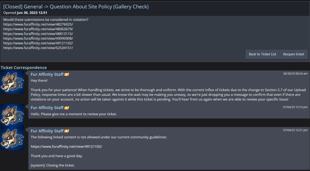The width and height of the screenshot is (310, 171).
Task: Open submission link ending 49090908
Action: (x=38, y=38)
